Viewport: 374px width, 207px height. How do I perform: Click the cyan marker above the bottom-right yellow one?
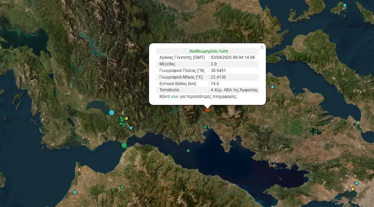coord(357,183)
